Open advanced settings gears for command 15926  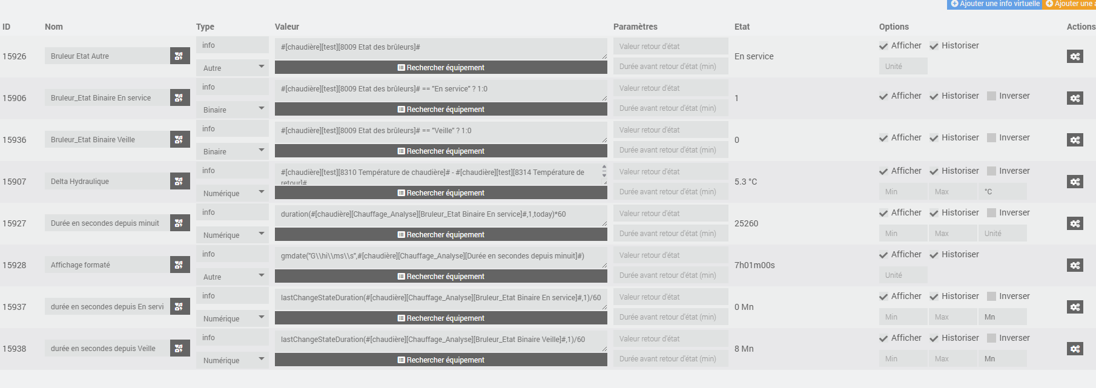point(1075,56)
